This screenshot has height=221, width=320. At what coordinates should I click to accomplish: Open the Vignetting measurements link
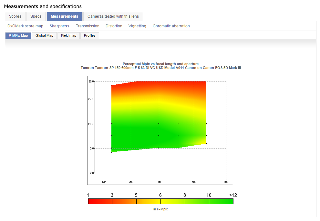click(x=137, y=26)
